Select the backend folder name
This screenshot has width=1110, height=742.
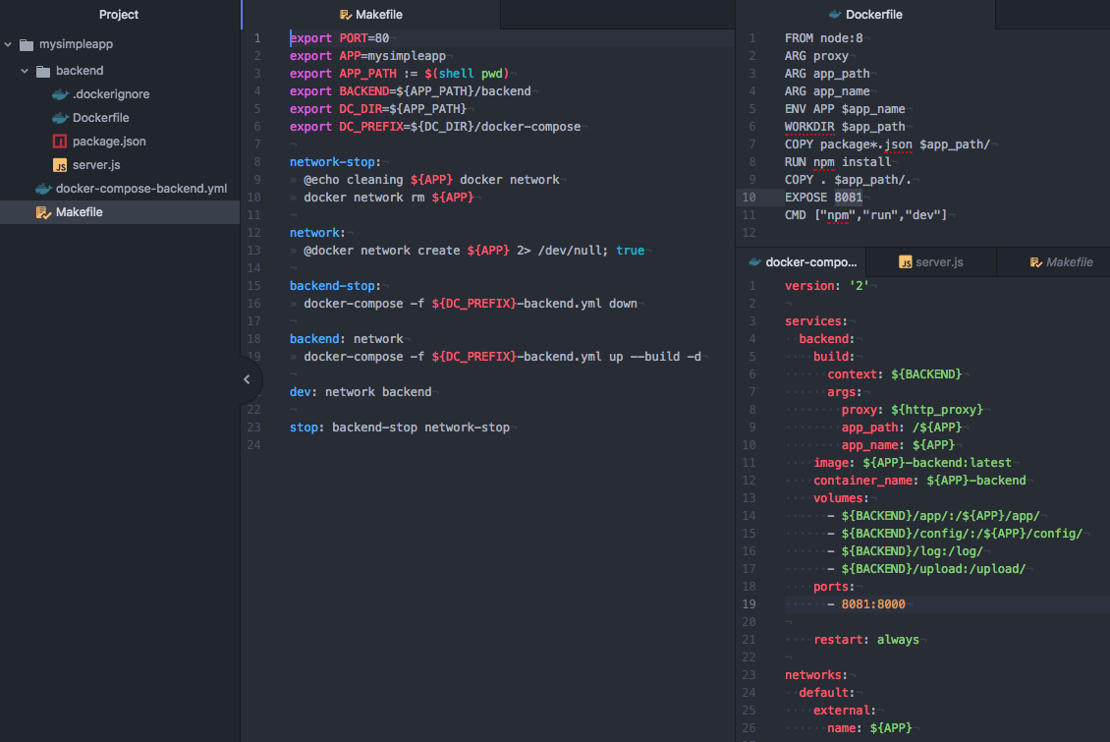tap(80, 71)
